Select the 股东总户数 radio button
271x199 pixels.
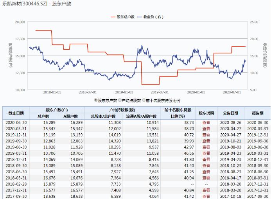[96, 100]
